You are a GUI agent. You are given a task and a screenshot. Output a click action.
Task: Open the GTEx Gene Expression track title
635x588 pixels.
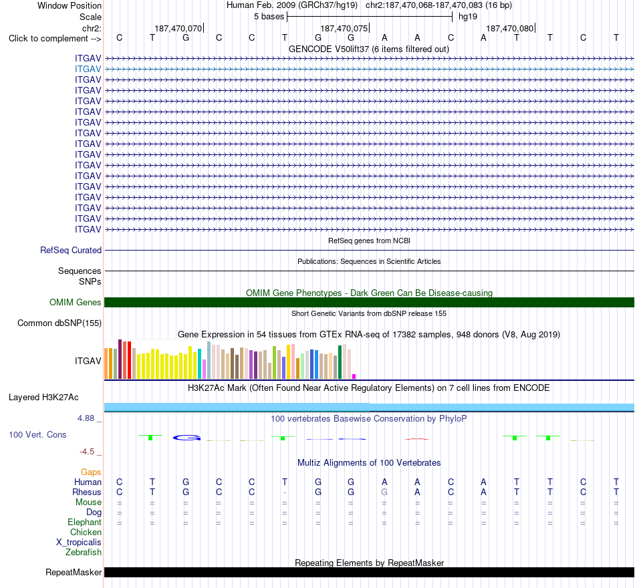[368, 335]
